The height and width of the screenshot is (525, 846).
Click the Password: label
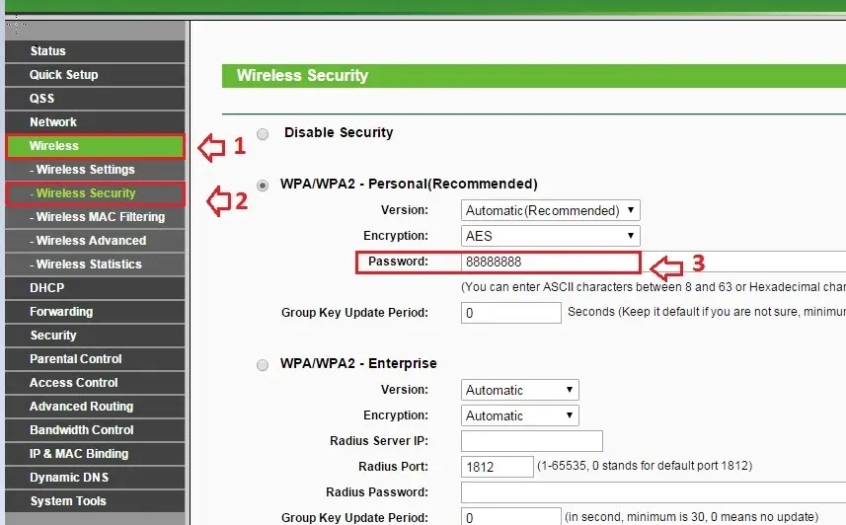click(x=398, y=262)
